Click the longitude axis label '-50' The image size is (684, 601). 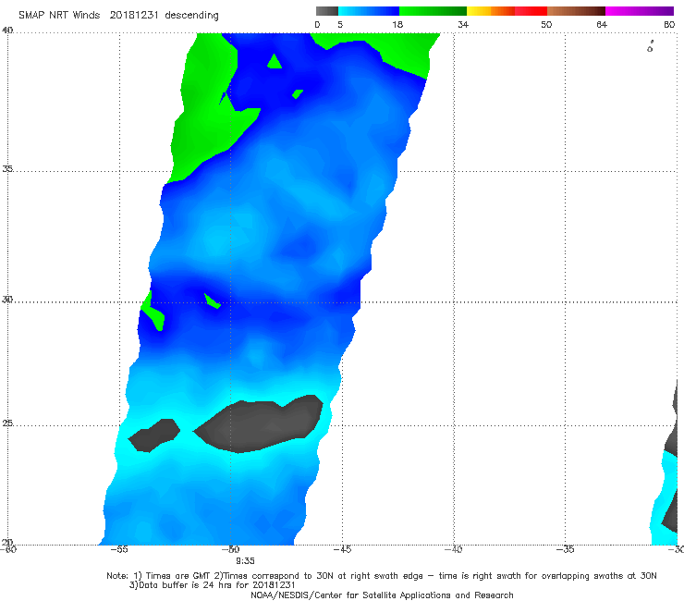[231, 549]
